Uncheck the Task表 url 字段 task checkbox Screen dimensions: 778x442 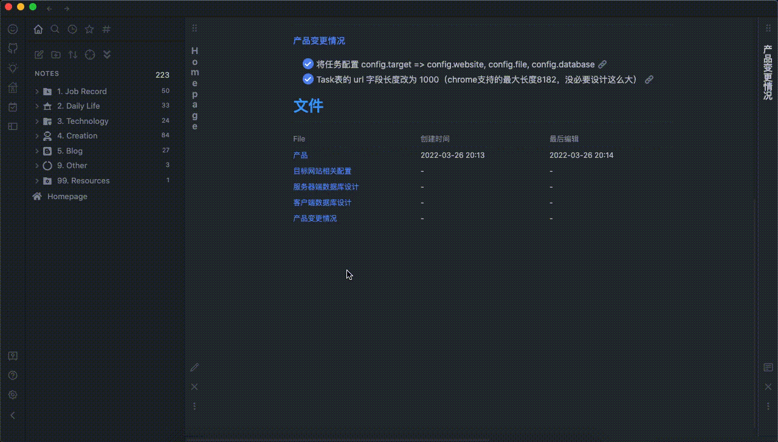tap(308, 79)
